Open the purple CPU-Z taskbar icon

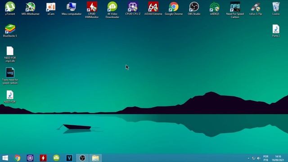(x=30, y=158)
